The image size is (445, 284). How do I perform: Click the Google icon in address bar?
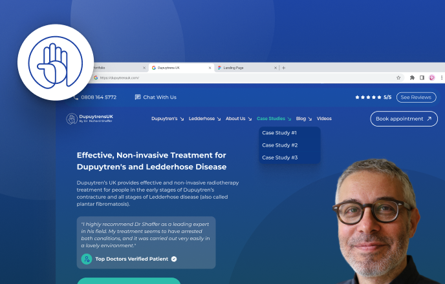coord(96,77)
